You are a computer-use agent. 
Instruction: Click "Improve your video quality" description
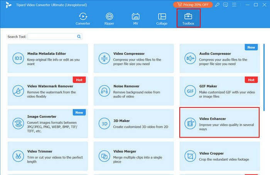(x=226, y=127)
